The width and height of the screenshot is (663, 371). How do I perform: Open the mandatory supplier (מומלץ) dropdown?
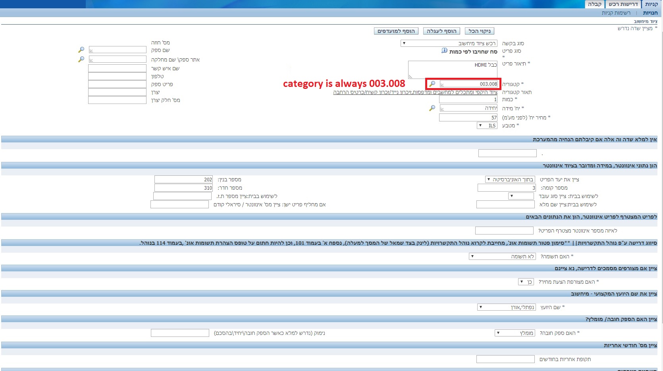498,333
